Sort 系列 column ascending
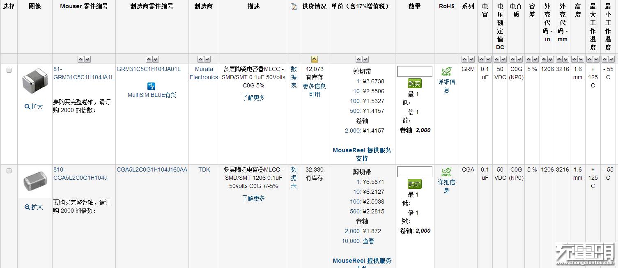Screen dimensions: 618x268 click(x=465, y=60)
